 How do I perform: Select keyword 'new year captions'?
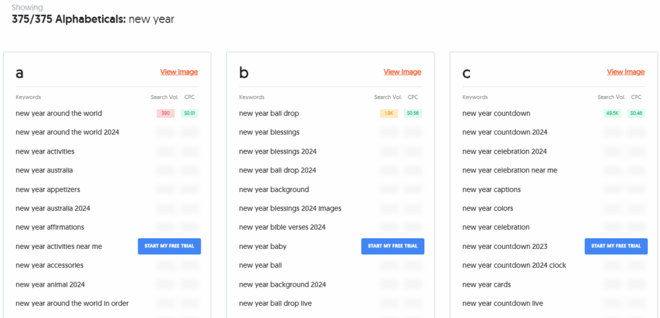[492, 189]
